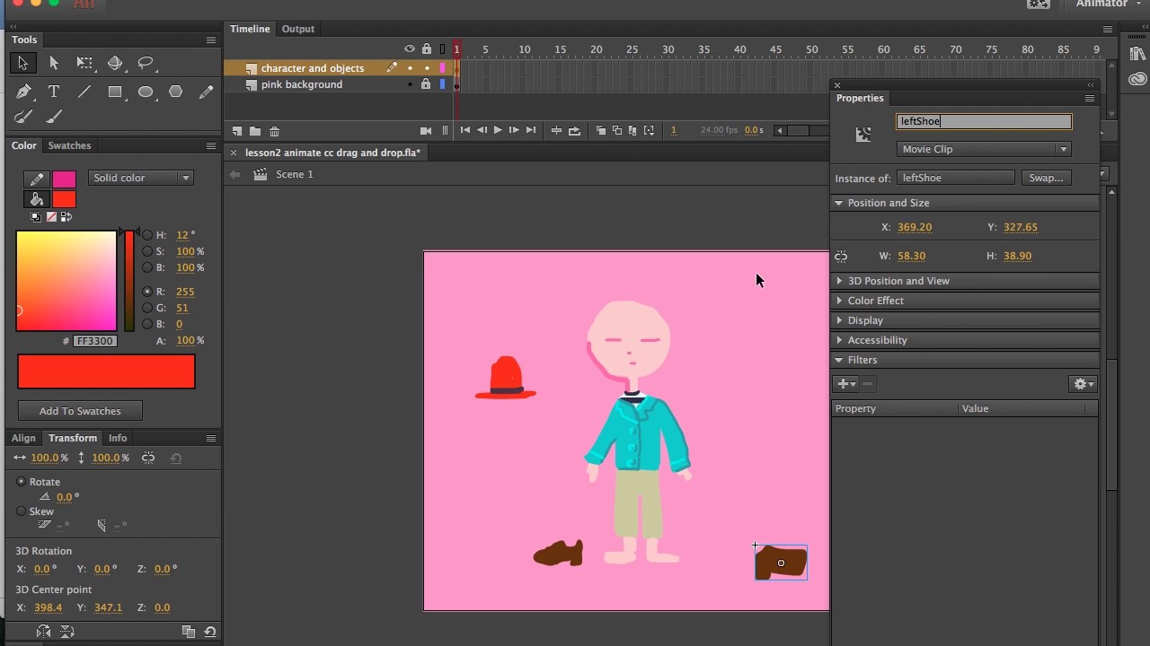The image size is (1150, 646).
Task: Pick the Pencil tool
Action: click(207, 92)
